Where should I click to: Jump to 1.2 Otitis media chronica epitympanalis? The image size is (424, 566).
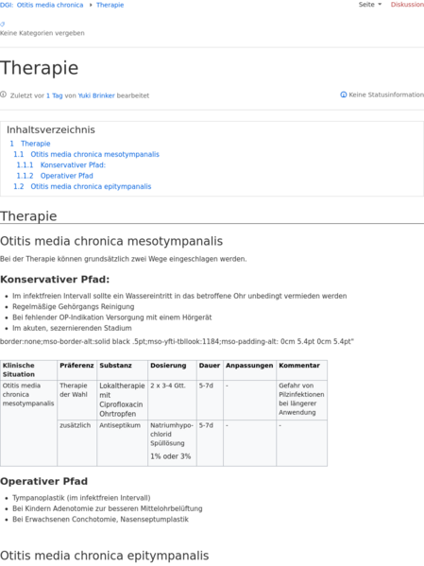tap(82, 187)
